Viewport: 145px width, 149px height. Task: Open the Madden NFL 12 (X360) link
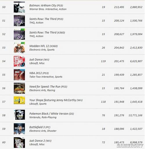click(x=43, y=46)
